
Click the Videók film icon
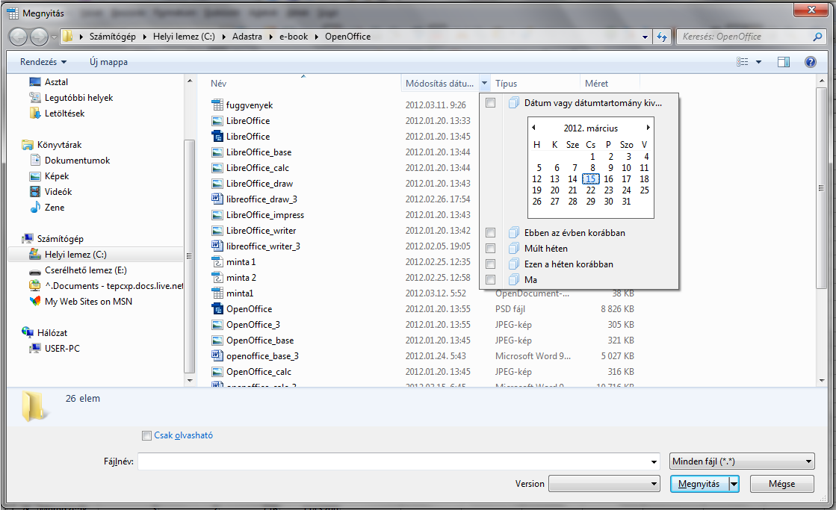(35, 191)
